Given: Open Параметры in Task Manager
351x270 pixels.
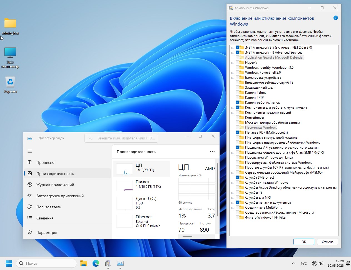Looking at the screenshot, I should tap(46, 232).
